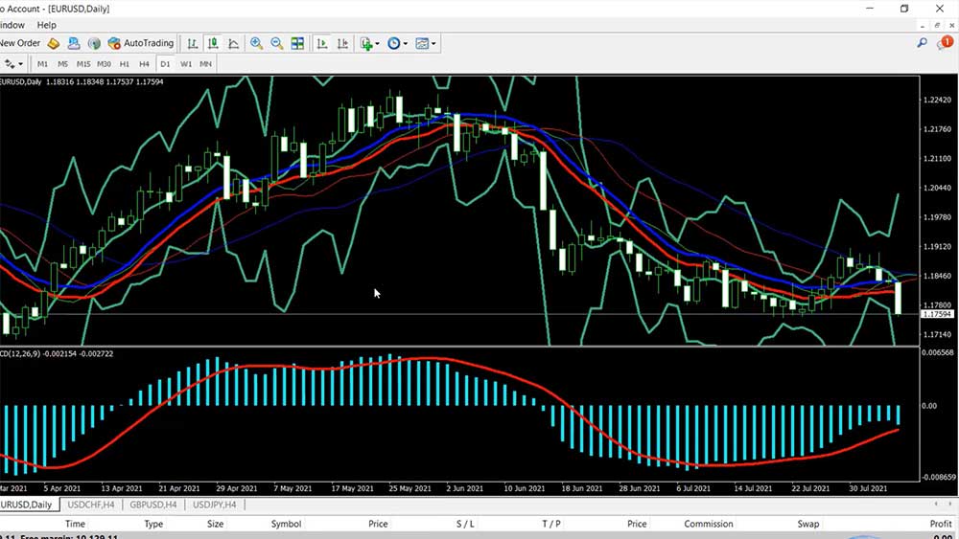Switch to the EURUSD,Daily chart tab
Viewport: 959px width, 539px height.
(27, 505)
